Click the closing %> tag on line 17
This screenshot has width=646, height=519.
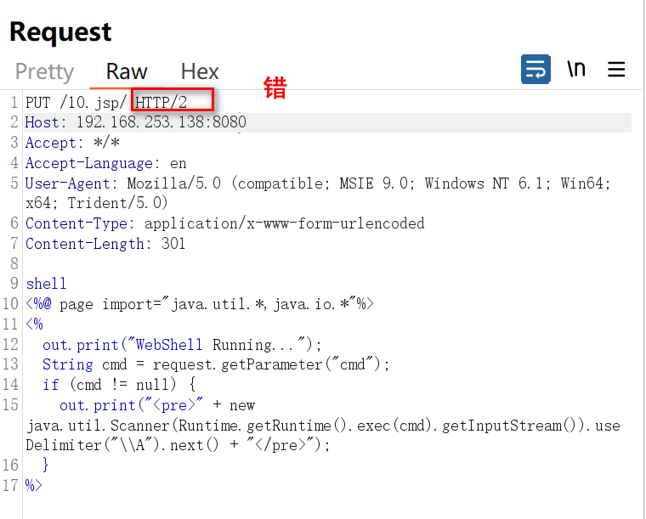coord(33,486)
